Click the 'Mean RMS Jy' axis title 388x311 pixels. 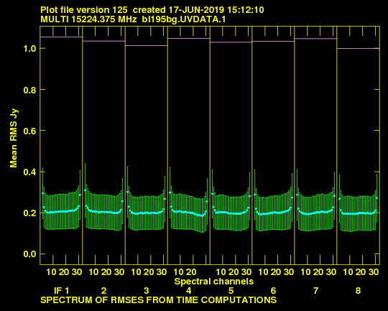coord(14,138)
